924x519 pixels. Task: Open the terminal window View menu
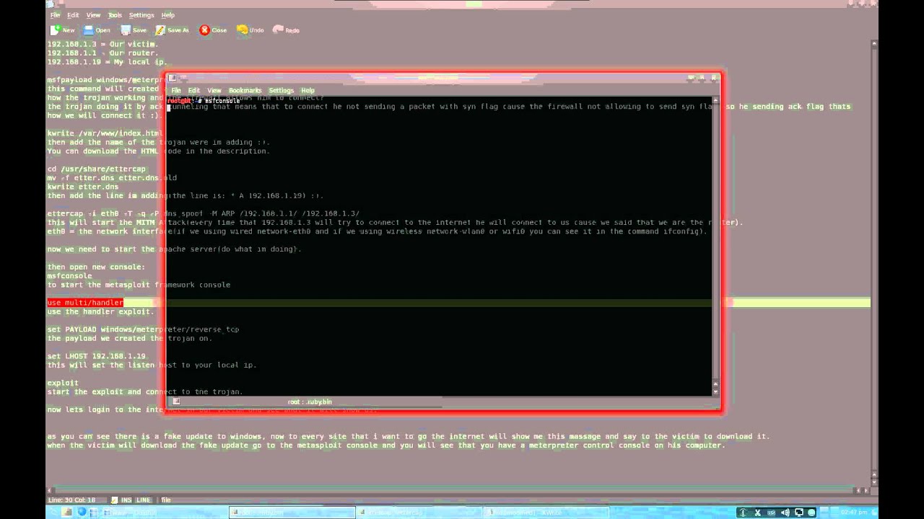point(214,91)
